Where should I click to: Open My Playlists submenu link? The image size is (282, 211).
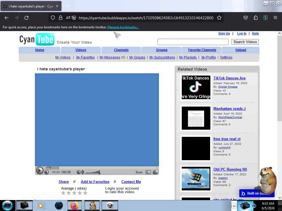(x=188, y=57)
